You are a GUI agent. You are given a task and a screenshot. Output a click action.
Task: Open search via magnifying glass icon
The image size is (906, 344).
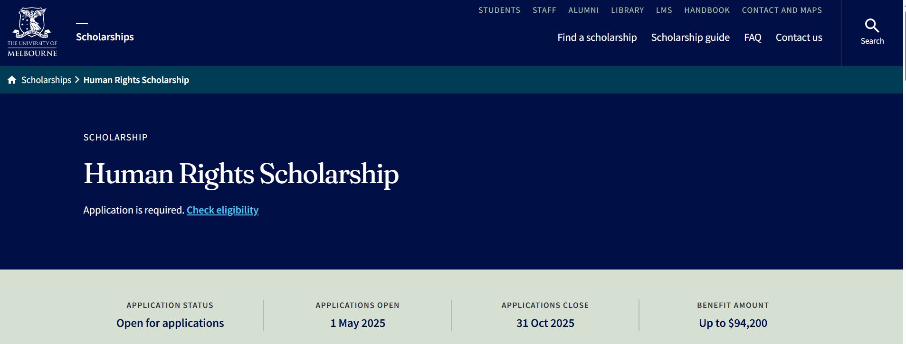[872, 25]
